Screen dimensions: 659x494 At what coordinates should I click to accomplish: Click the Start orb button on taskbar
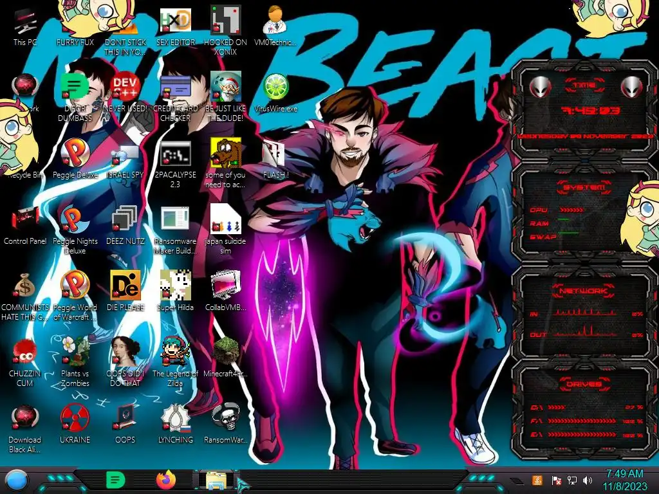click(x=17, y=480)
